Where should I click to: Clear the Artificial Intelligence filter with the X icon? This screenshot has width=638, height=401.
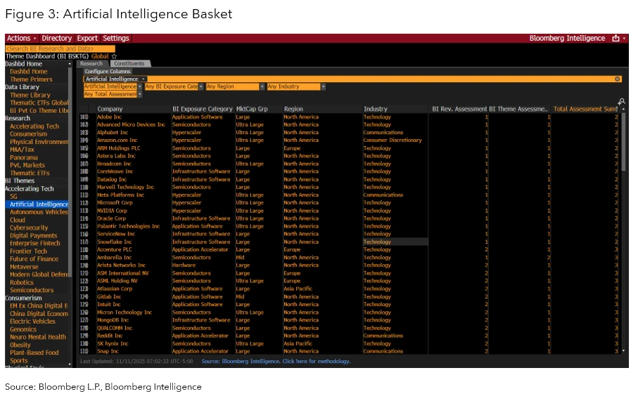pos(617,79)
